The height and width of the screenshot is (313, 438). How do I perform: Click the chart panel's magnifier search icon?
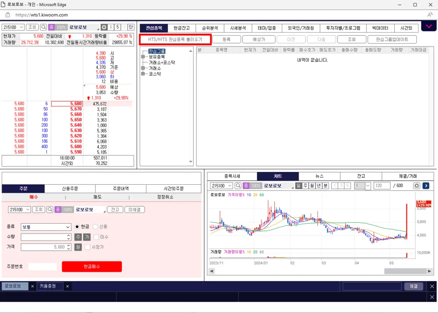238,186
